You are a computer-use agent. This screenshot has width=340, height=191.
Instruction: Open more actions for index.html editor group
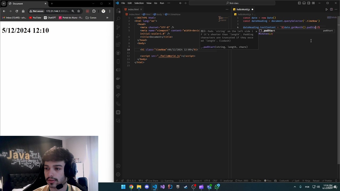pos(227,9)
